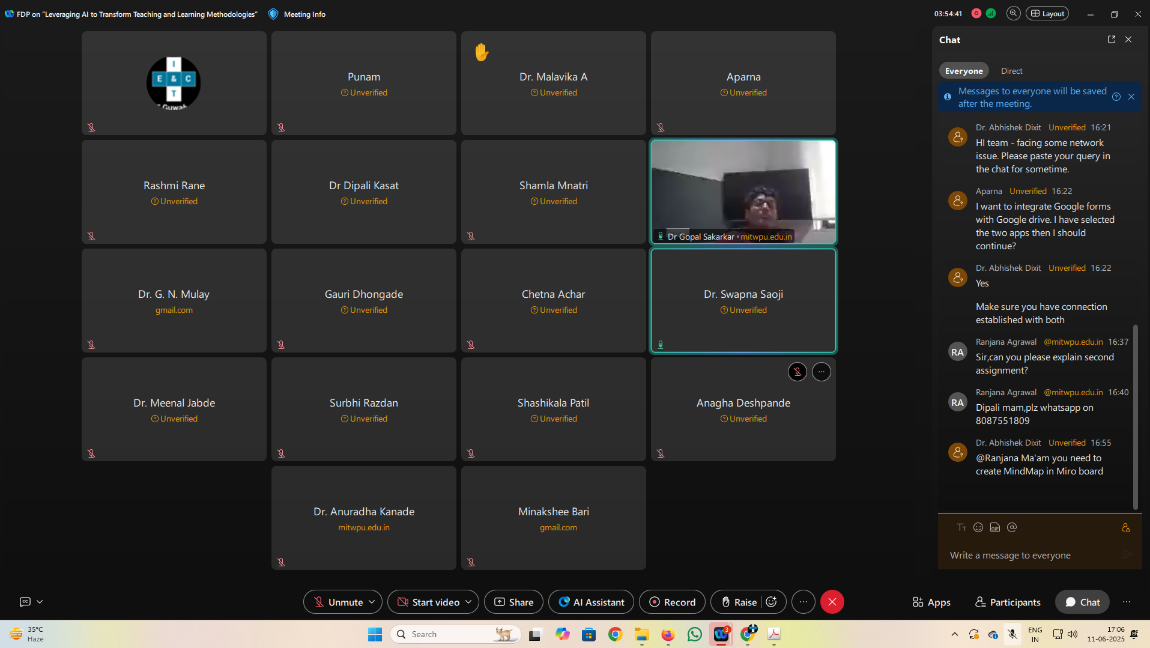Click the red leave meeting button
This screenshot has width=1150, height=648.
pos(832,602)
